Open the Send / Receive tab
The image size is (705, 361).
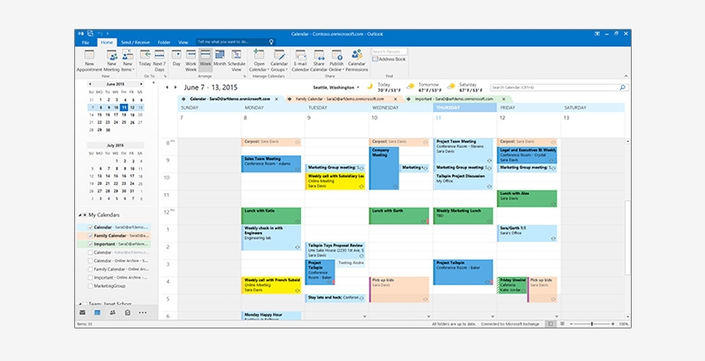click(x=135, y=42)
